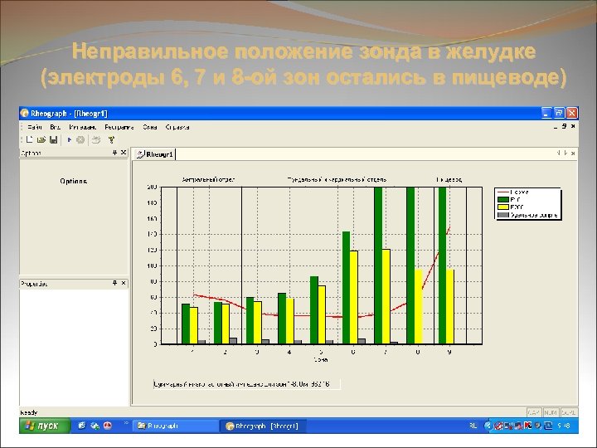597x448 pixels.
Task: Select the Rheogr1 document tab
Action: (x=155, y=154)
